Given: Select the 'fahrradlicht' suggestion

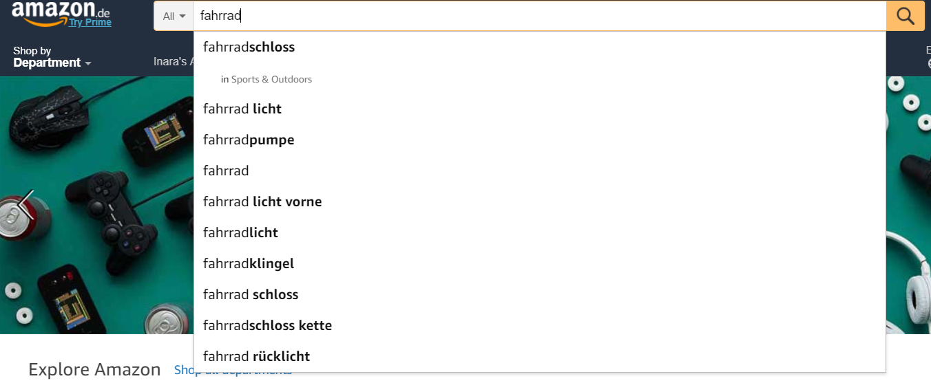Looking at the screenshot, I should [x=240, y=232].
